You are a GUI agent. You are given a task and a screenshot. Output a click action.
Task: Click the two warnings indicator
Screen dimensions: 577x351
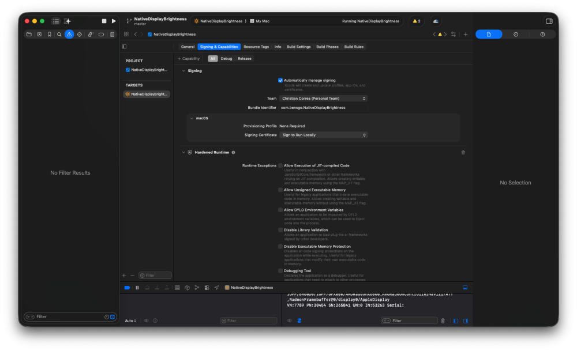pos(417,21)
